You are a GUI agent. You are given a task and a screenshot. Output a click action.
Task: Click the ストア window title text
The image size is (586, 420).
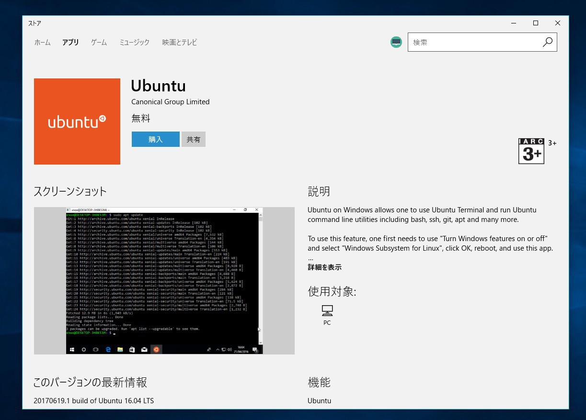[x=34, y=23]
